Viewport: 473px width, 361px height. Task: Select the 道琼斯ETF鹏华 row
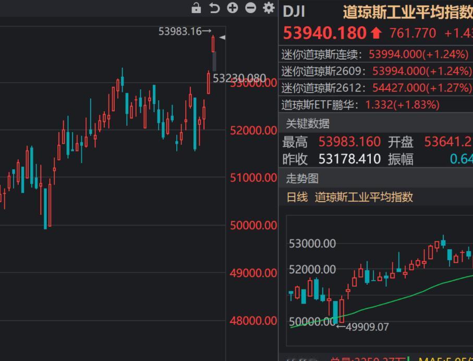pyautogui.click(x=375, y=105)
